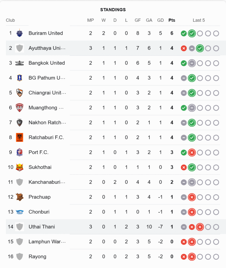Click the Chiangrai United logo icon
The height and width of the screenshot is (268, 226).
19,93
